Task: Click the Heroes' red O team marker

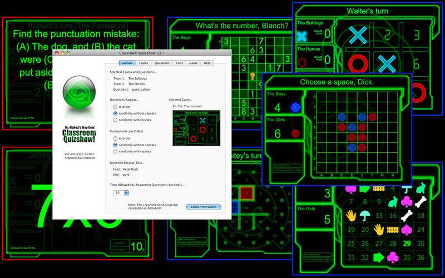Action: coord(302,62)
